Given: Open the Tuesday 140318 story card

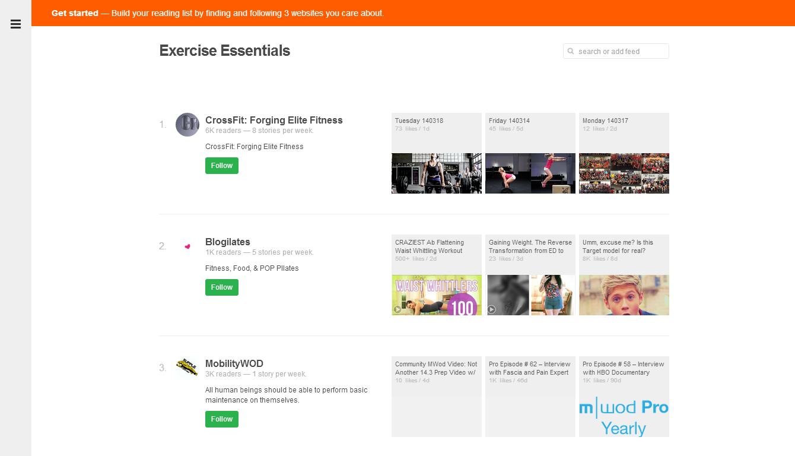Looking at the screenshot, I should pyautogui.click(x=437, y=153).
